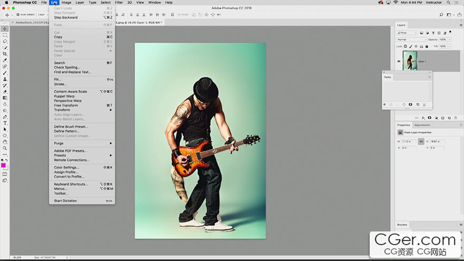
Task: Expand the Purge submenu
Action: [x=82, y=143]
